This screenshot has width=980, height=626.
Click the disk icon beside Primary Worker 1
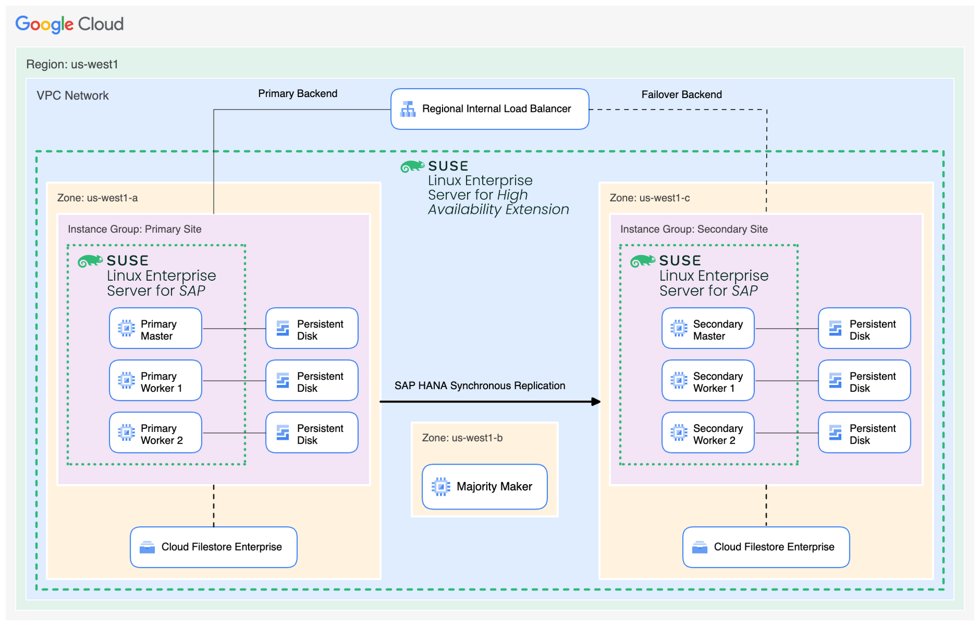point(283,380)
